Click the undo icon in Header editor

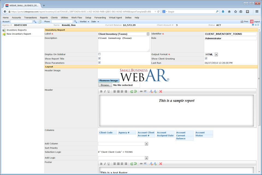point(132,91)
